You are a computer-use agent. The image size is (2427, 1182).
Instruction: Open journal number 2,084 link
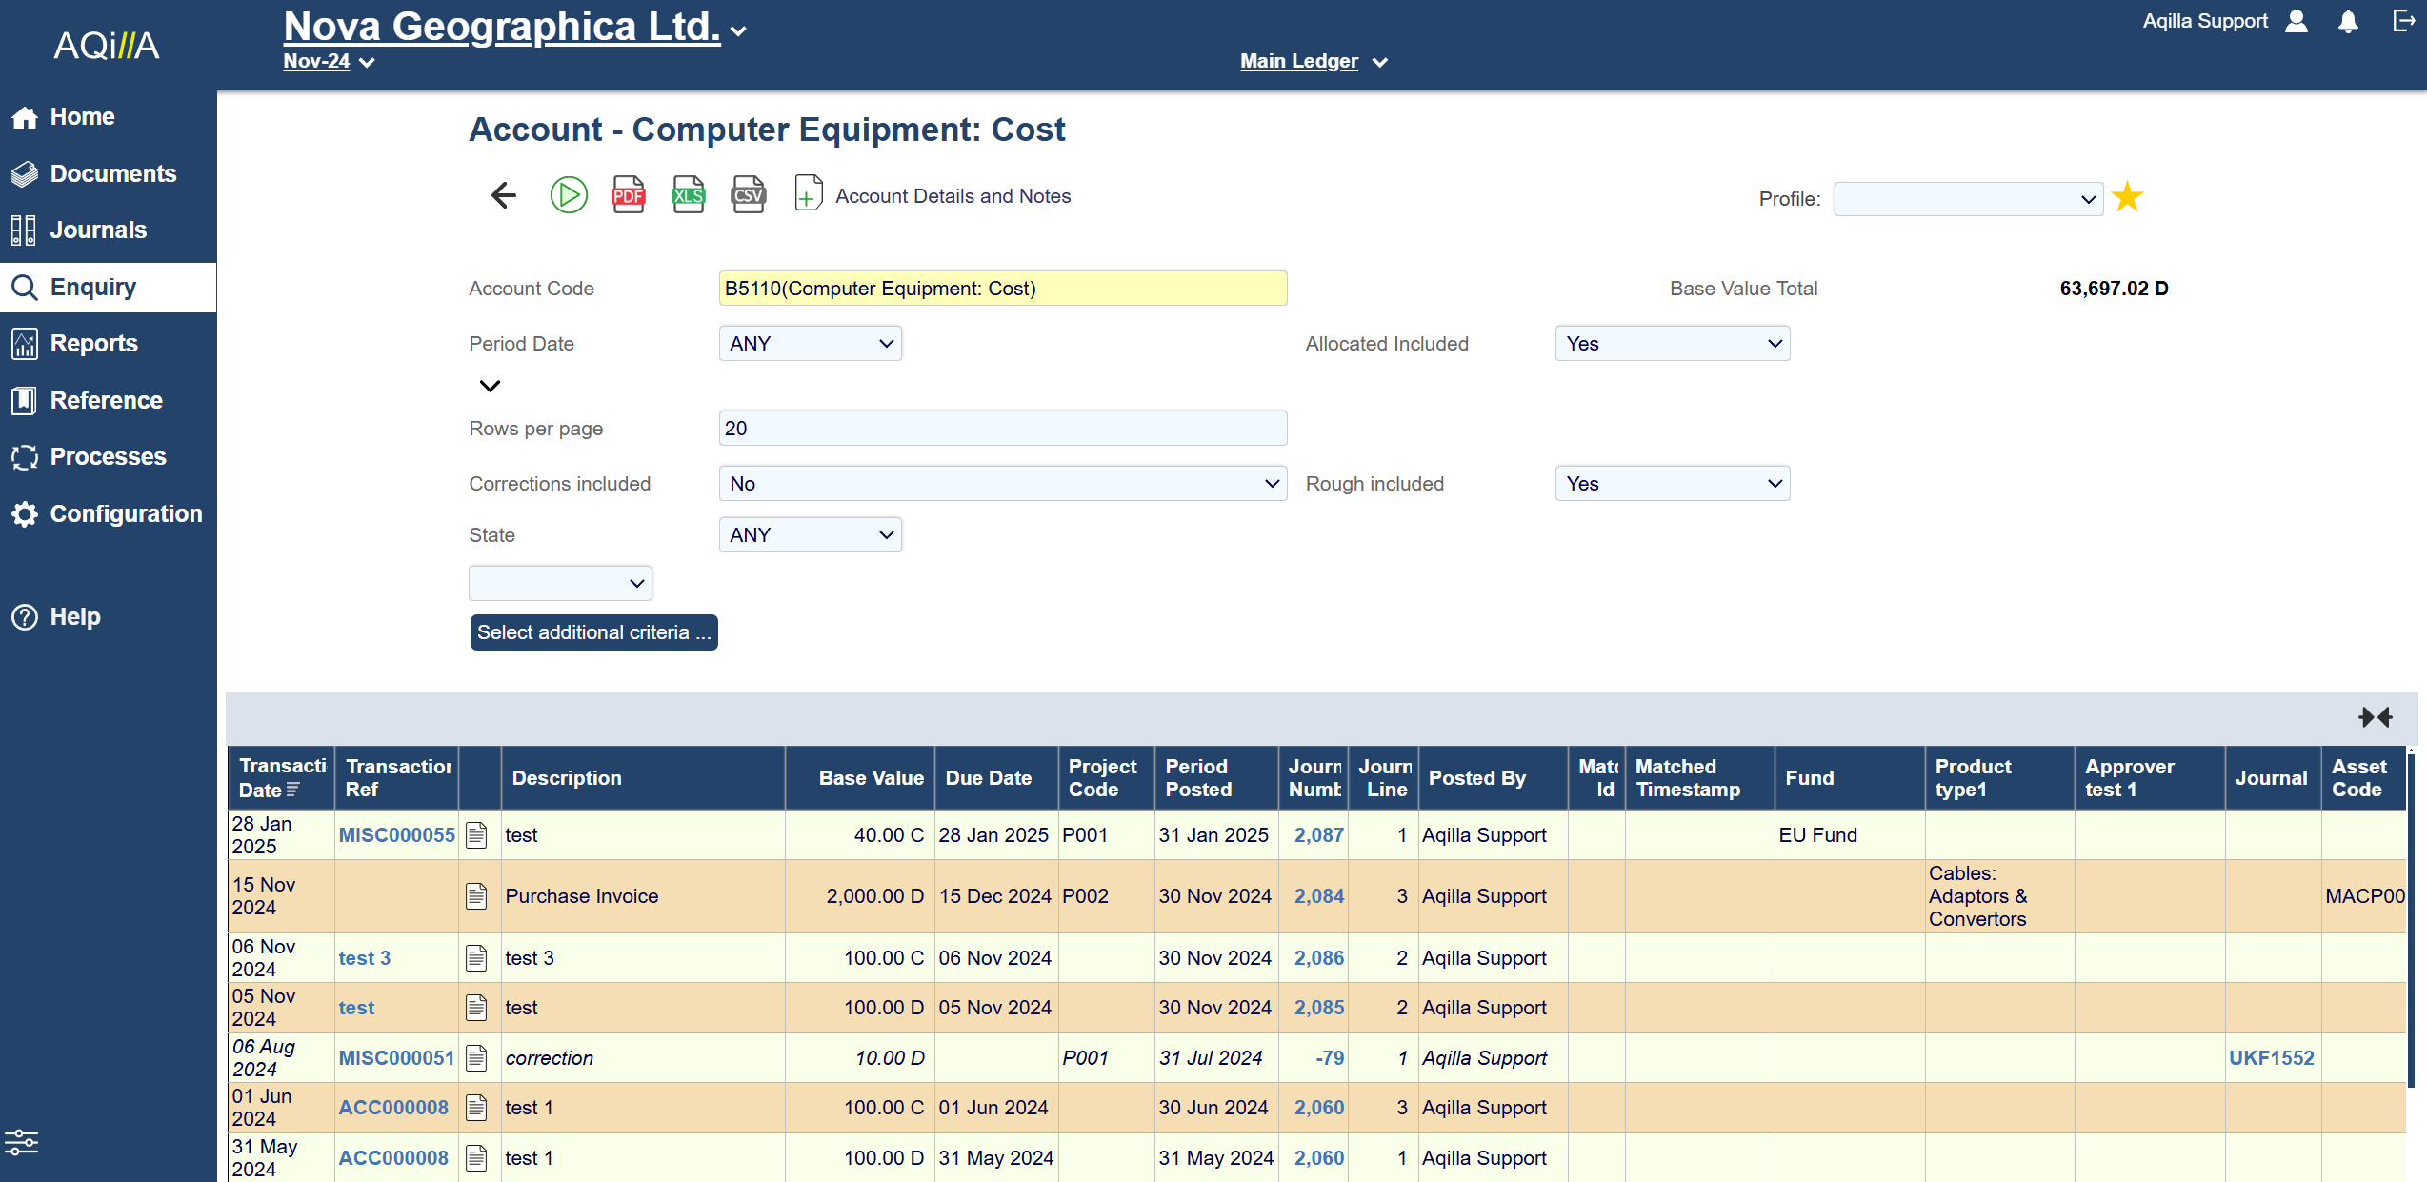tap(1318, 896)
